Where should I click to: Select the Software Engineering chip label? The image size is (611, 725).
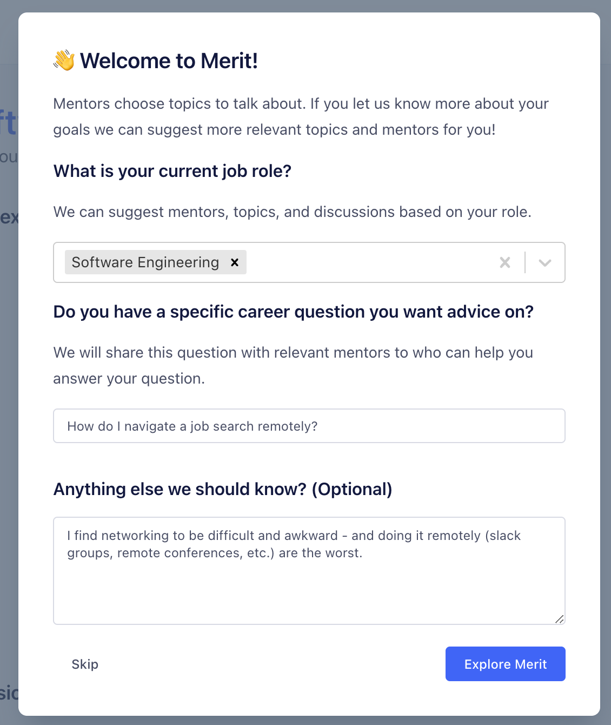coord(145,262)
